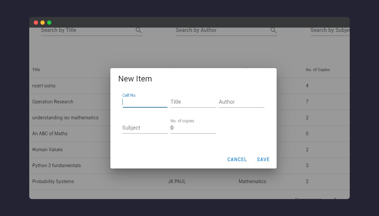Image resolution: width=379 pixels, height=216 pixels.
Task: Click copies value 0 for An ABC of Maths
Action: (x=307, y=134)
